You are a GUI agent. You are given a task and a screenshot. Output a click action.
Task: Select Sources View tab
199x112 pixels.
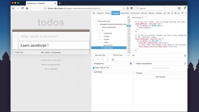(x=100, y=55)
